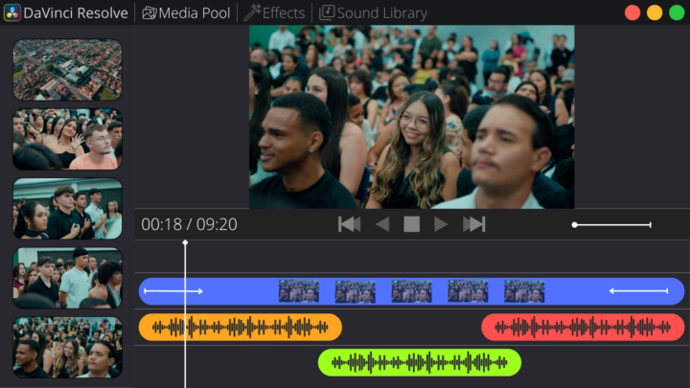690x388 pixels.
Task: Click the blue video clip's right trim handle
Action: point(639,291)
